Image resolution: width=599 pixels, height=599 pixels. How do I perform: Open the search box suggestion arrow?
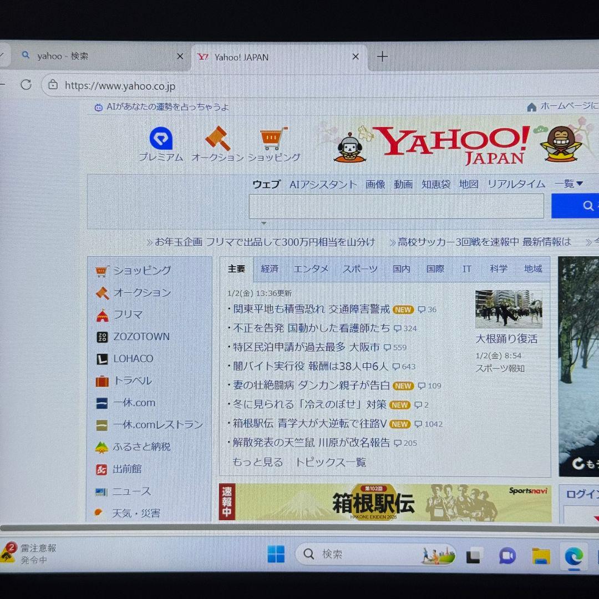click(x=264, y=222)
